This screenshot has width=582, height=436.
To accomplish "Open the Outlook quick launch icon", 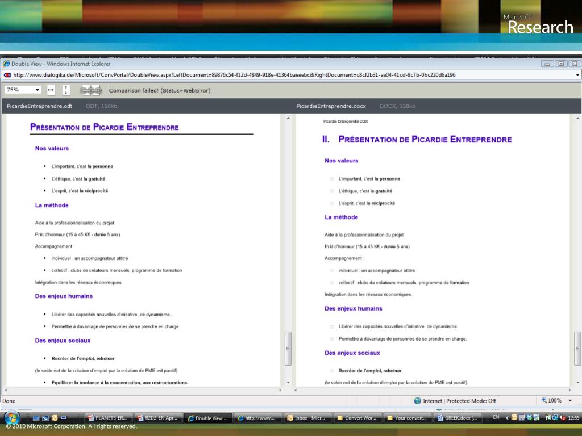I will coord(55,418).
